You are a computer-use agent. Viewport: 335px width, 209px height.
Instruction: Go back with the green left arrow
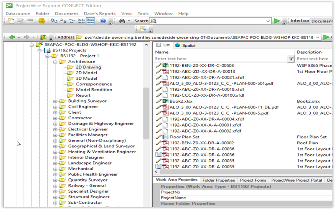point(12,37)
